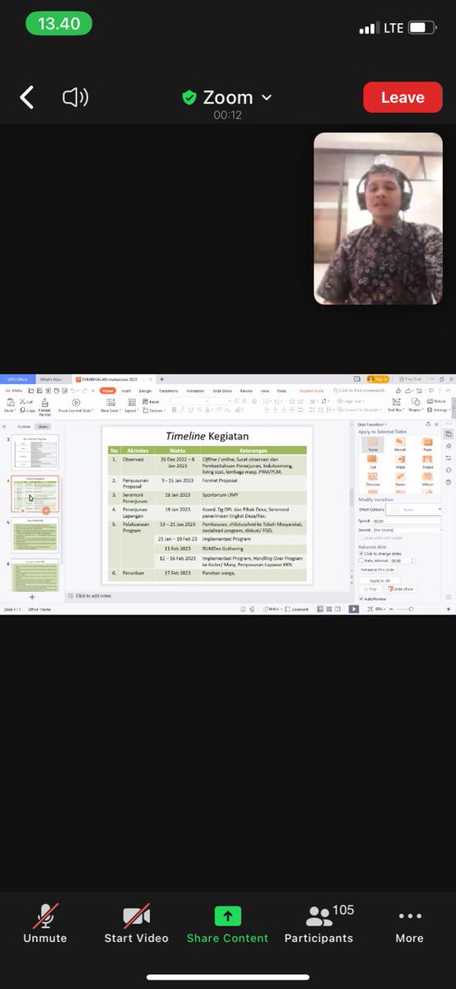Select the News transition
This screenshot has height=989, width=456.
click(400, 480)
